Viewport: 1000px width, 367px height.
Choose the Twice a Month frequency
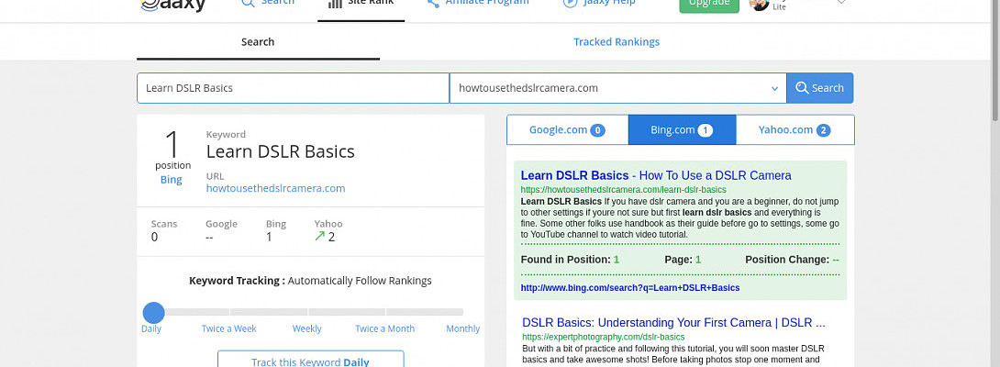[x=384, y=328]
